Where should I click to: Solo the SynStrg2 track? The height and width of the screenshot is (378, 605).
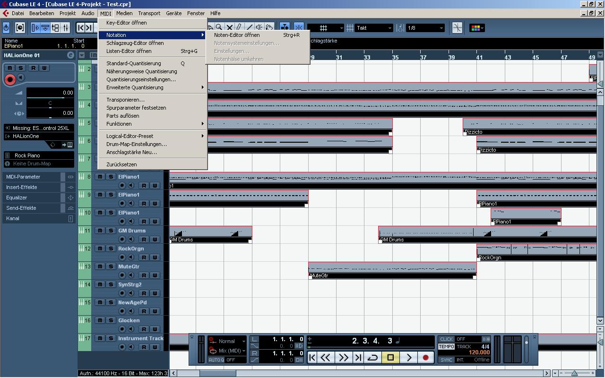(111, 284)
